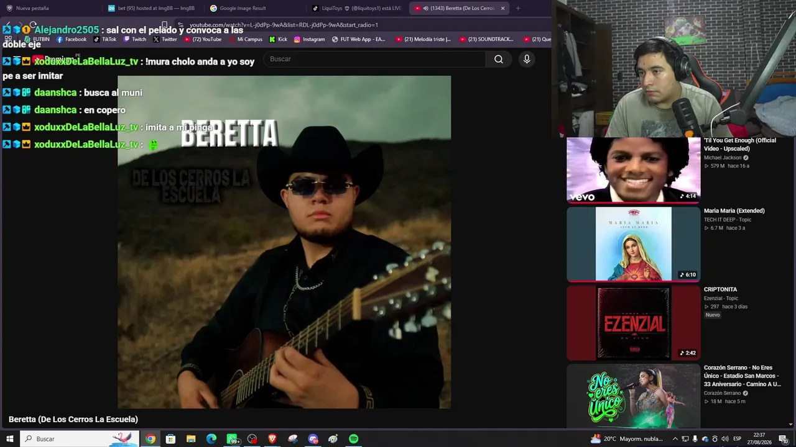Click the Nuevo badge under CRIPTONITA
Viewport: 796px width, 447px height.
[713, 315]
